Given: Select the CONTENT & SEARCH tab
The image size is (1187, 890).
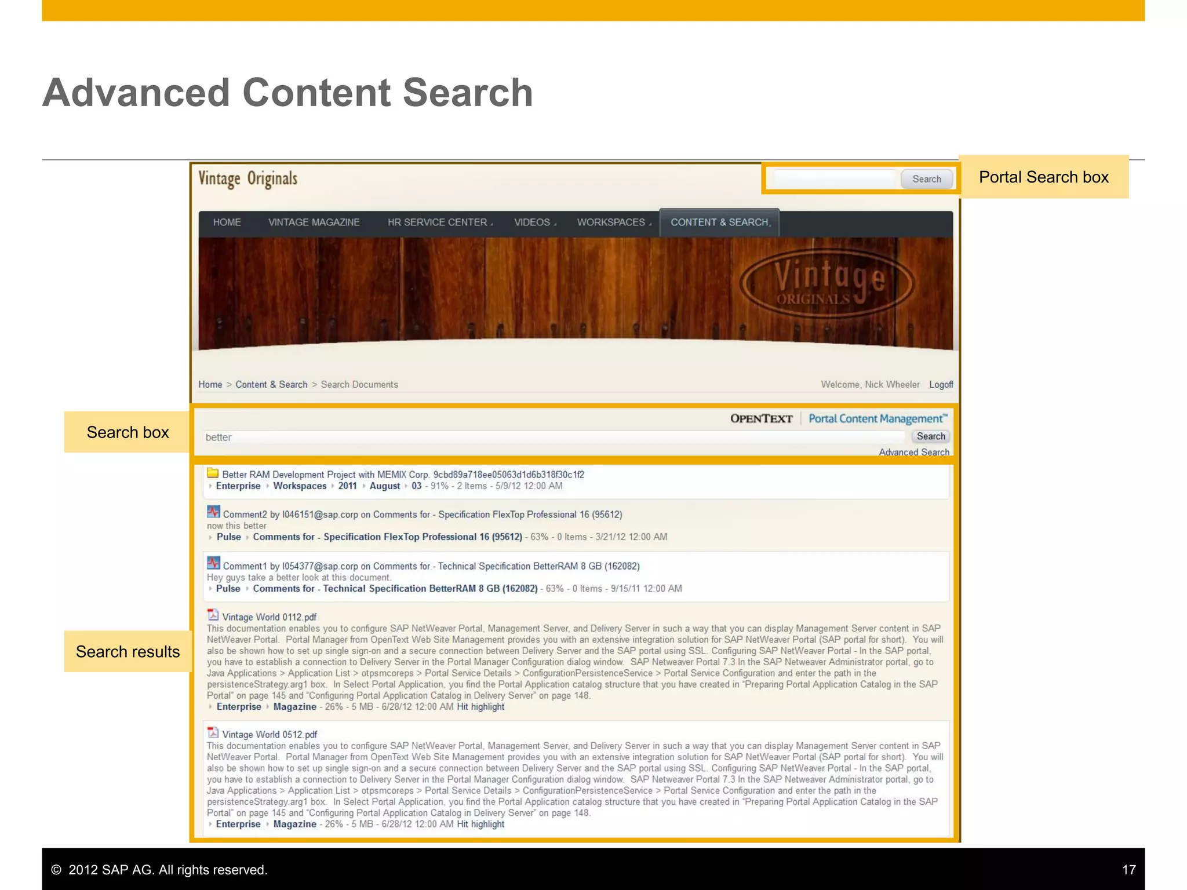Looking at the screenshot, I should tap(720, 222).
